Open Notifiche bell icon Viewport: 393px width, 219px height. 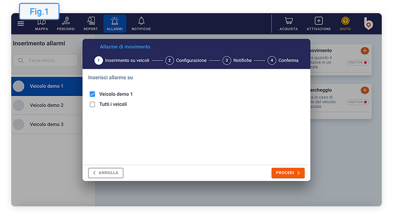click(141, 24)
